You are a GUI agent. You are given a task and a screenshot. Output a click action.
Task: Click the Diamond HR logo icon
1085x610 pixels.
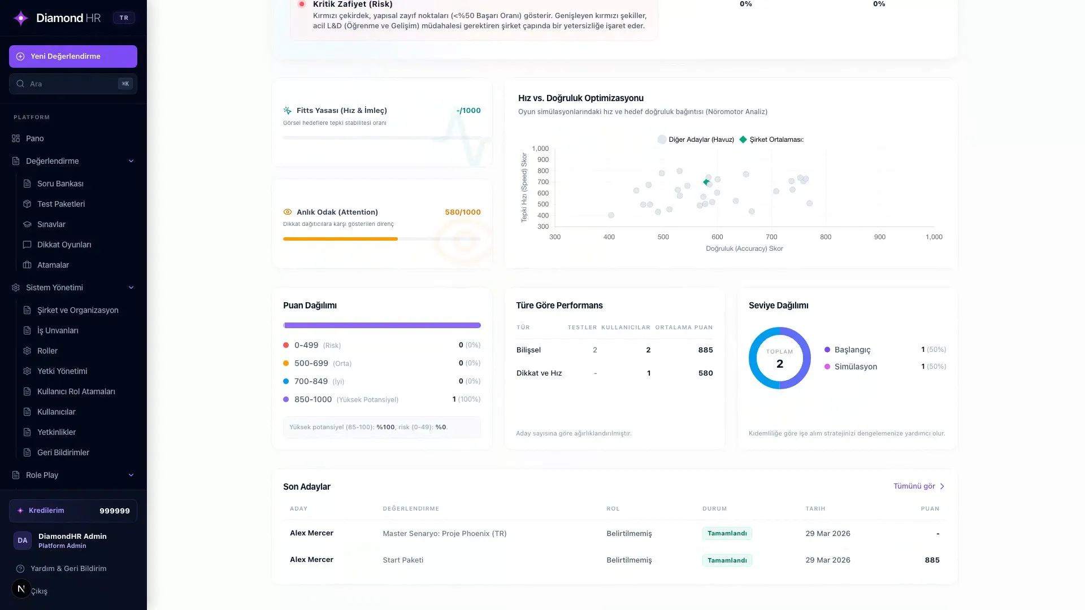(x=21, y=18)
